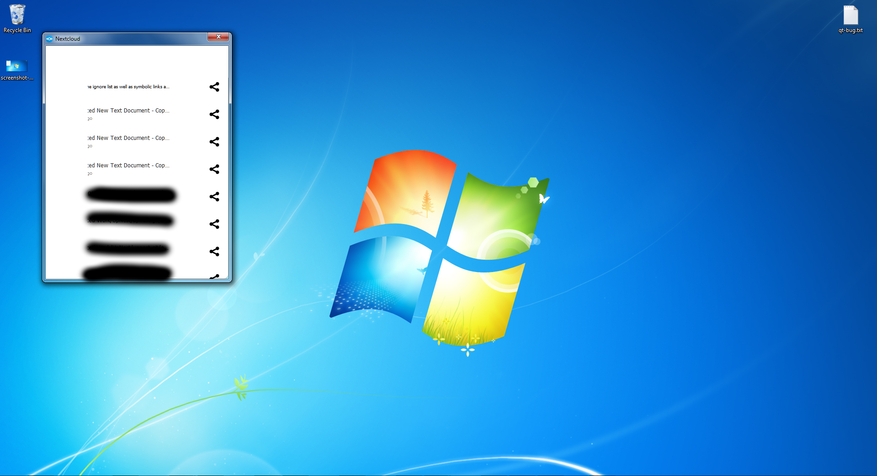Open the first New Text Document activity entry
Image resolution: width=877 pixels, height=476 pixels.
click(128, 111)
